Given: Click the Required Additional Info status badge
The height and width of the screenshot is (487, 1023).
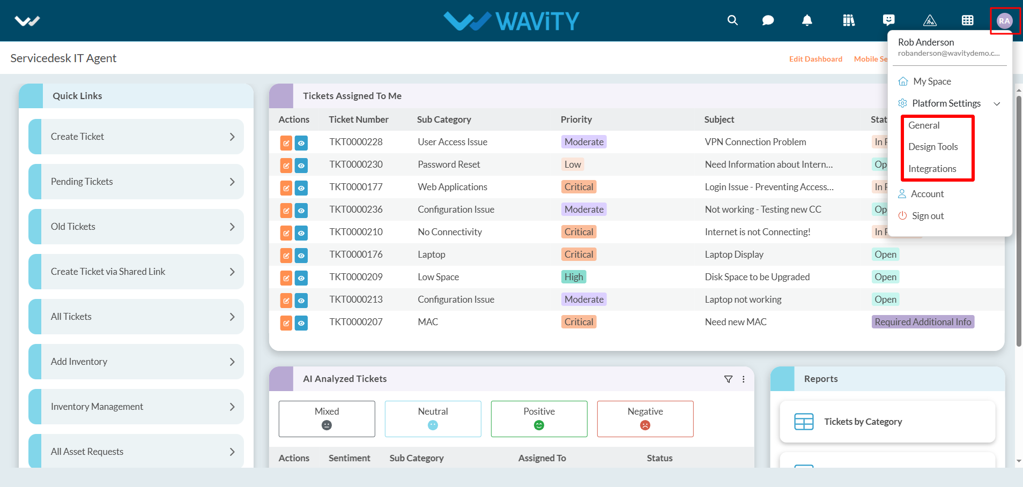Looking at the screenshot, I should tap(923, 322).
